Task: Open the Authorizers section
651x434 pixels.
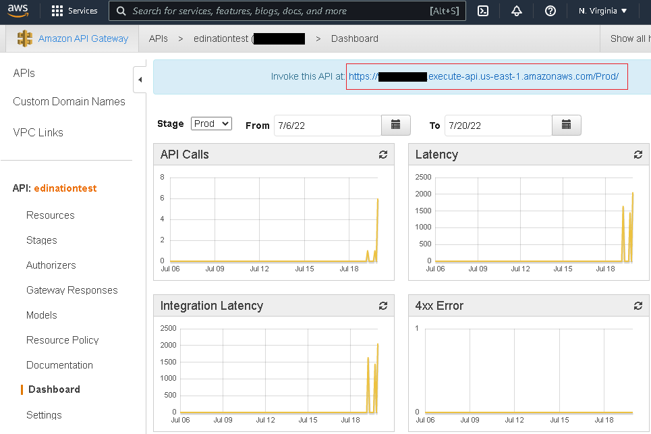Action: tap(51, 265)
